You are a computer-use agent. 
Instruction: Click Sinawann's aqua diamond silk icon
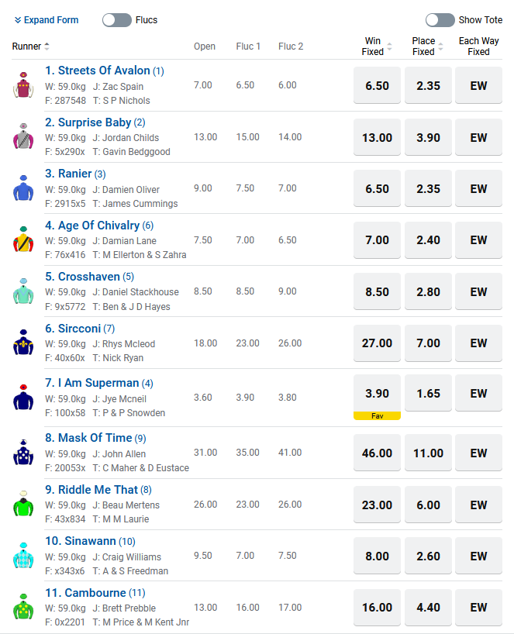[x=23, y=556]
